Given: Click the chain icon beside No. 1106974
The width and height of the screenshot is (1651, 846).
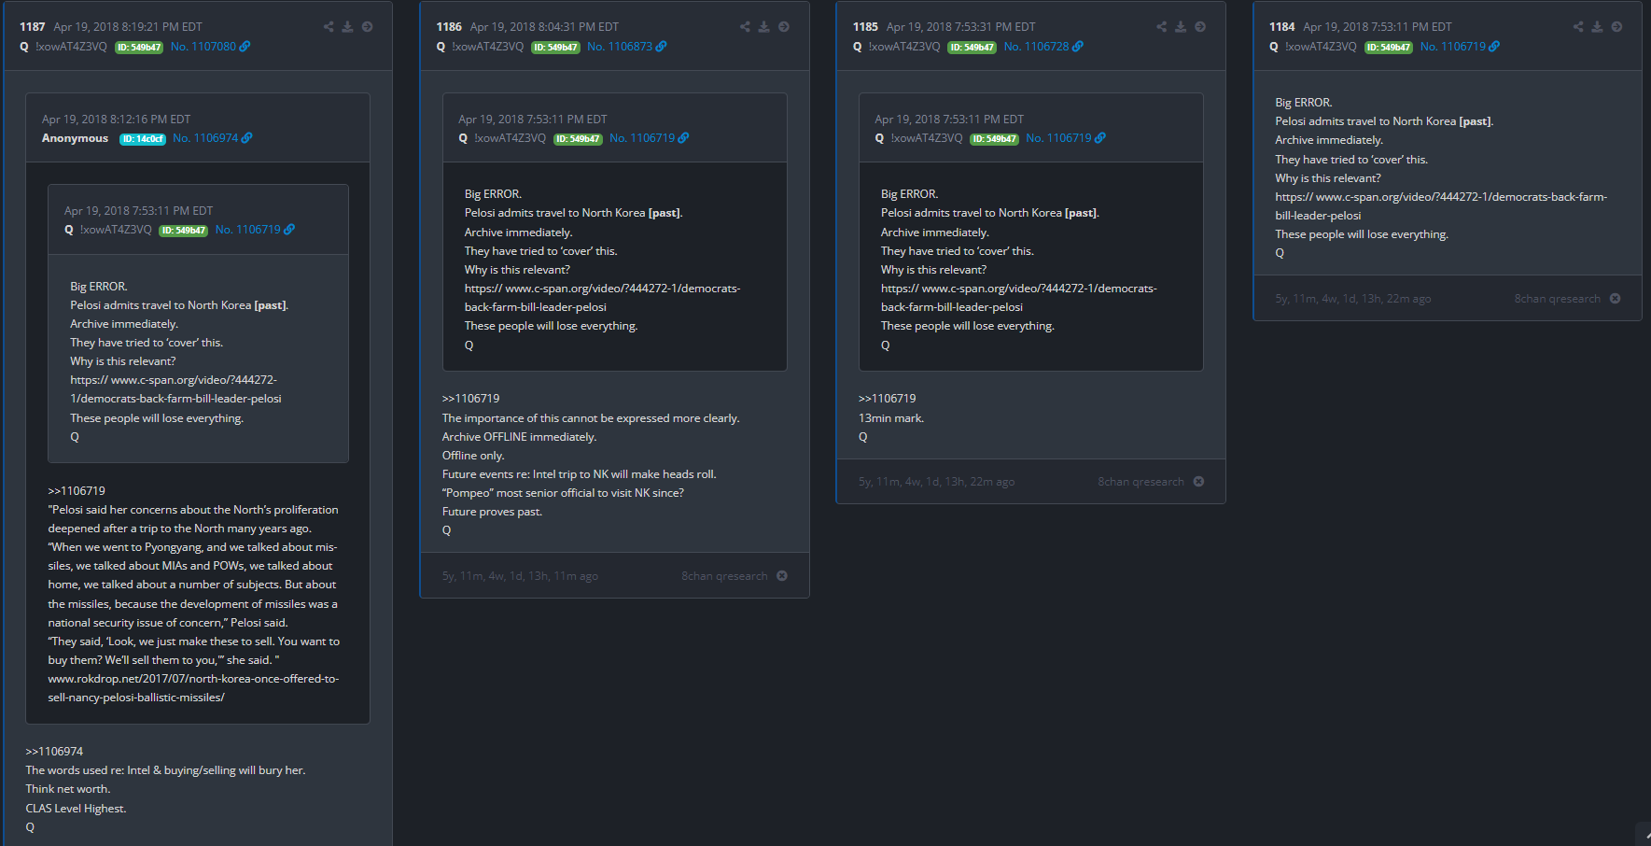Looking at the screenshot, I should (x=247, y=138).
